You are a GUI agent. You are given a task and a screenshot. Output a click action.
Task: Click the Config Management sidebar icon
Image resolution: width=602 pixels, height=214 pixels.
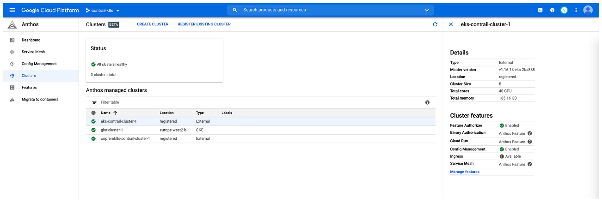point(12,64)
